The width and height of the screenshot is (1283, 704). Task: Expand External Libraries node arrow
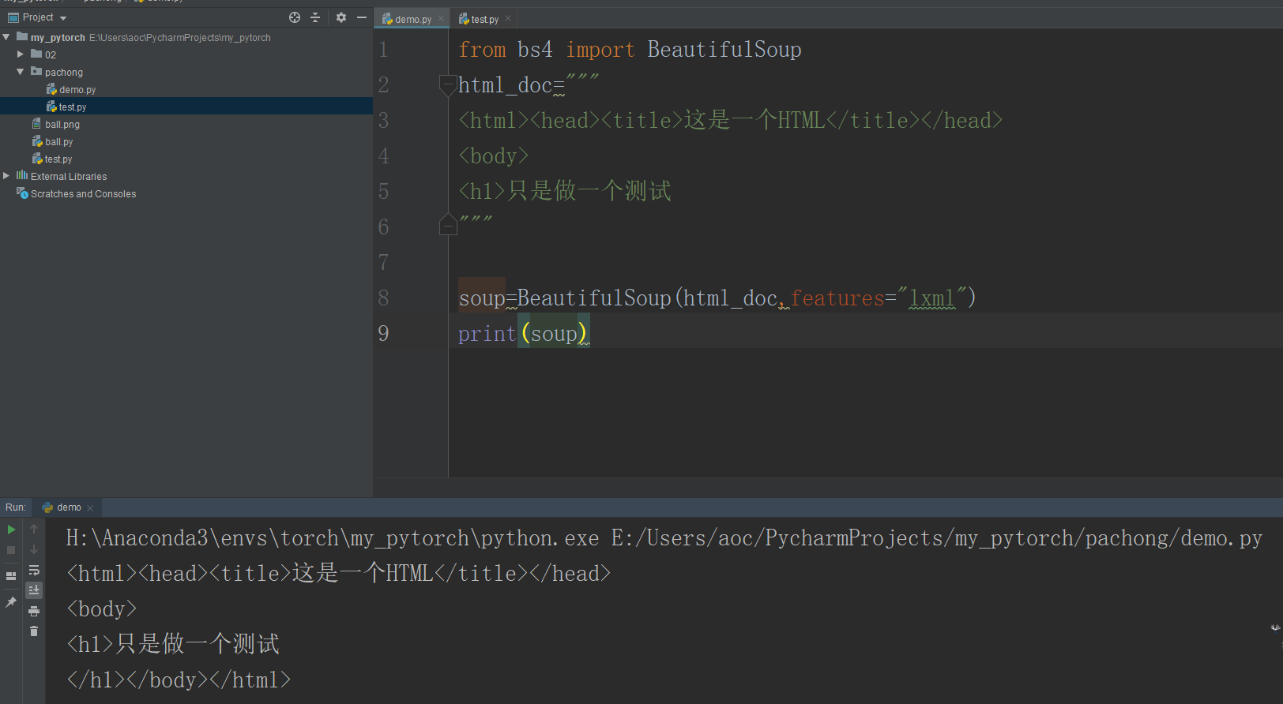[x=6, y=176]
